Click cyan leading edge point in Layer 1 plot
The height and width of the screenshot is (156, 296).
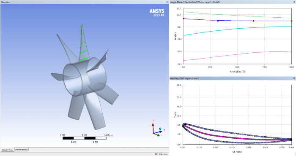pos(185,124)
